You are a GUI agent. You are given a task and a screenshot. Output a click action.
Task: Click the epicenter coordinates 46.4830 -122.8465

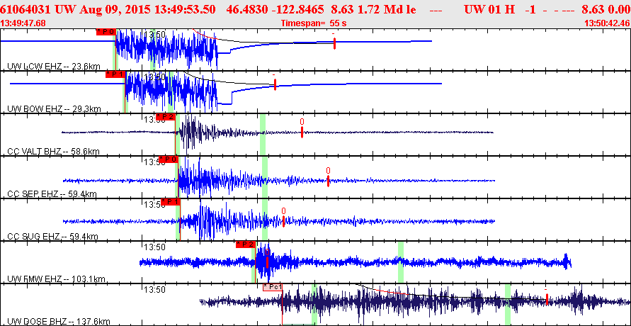click(x=275, y=9)
